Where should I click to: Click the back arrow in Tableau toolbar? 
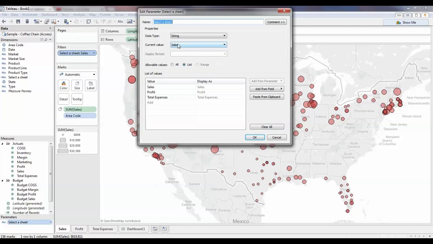tap(4, 22)
